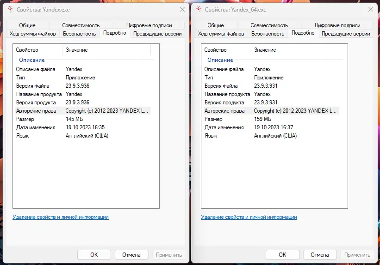This screenshot has height=265, width=380.
Task: Click the Yandex icon in Yandex_64.exe title bar
Action: (198, 9)
